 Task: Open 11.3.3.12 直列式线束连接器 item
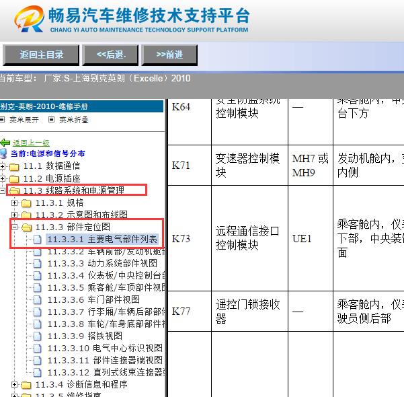[106, 373]
